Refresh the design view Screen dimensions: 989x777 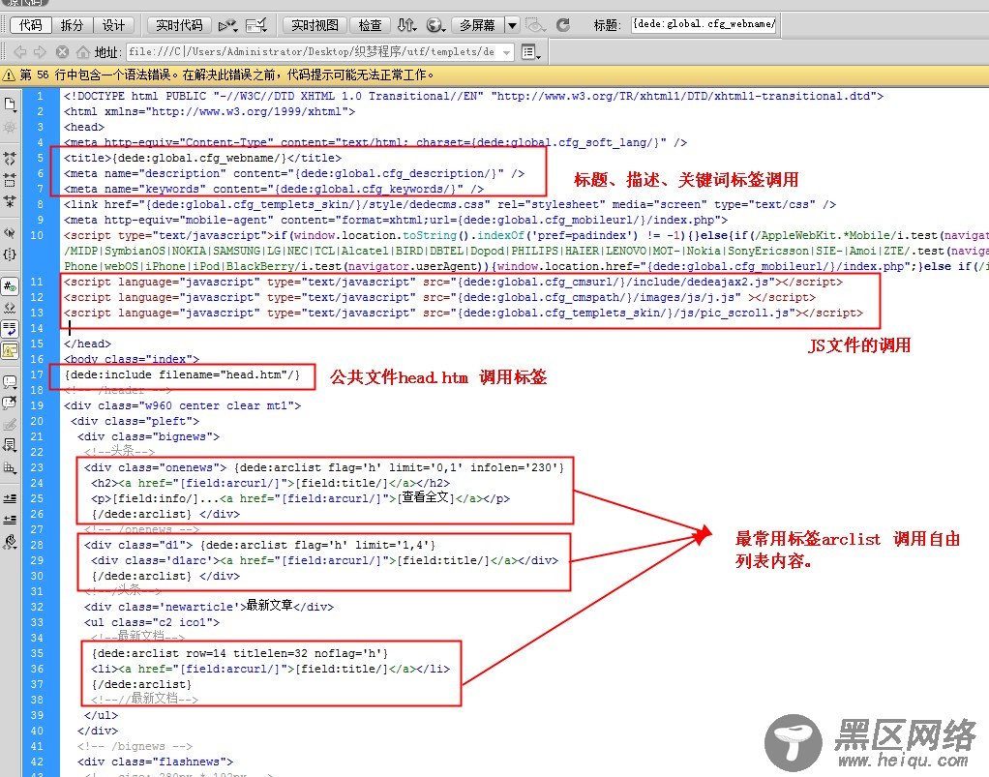tap(563, 25)
